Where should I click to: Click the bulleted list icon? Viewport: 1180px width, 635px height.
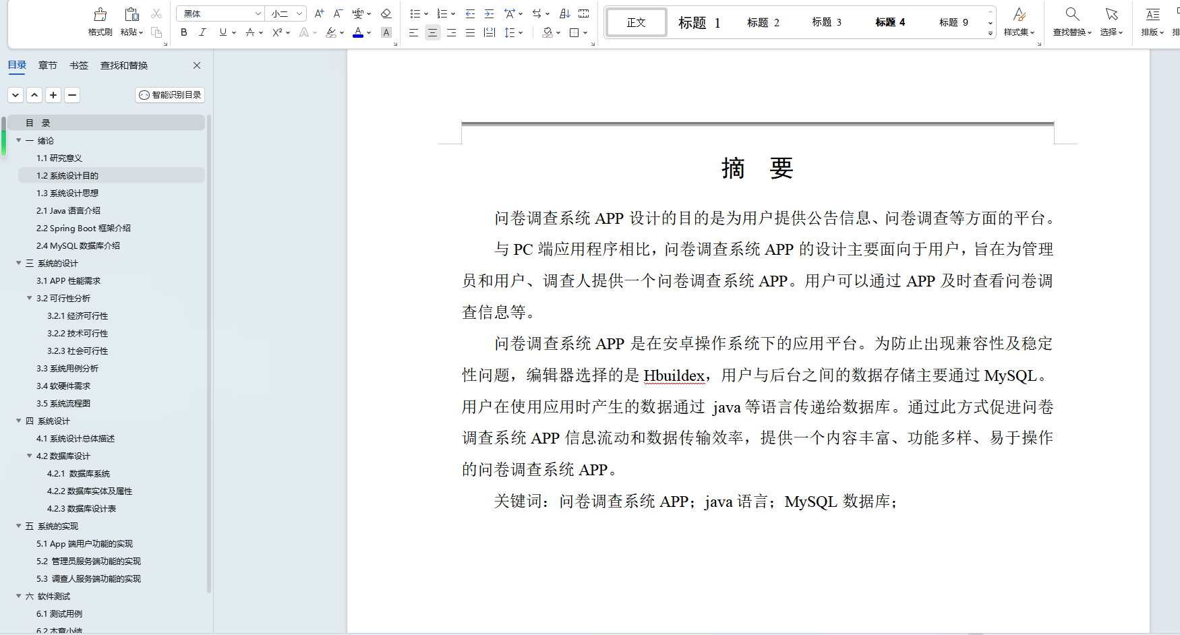[x=415, y=13]
